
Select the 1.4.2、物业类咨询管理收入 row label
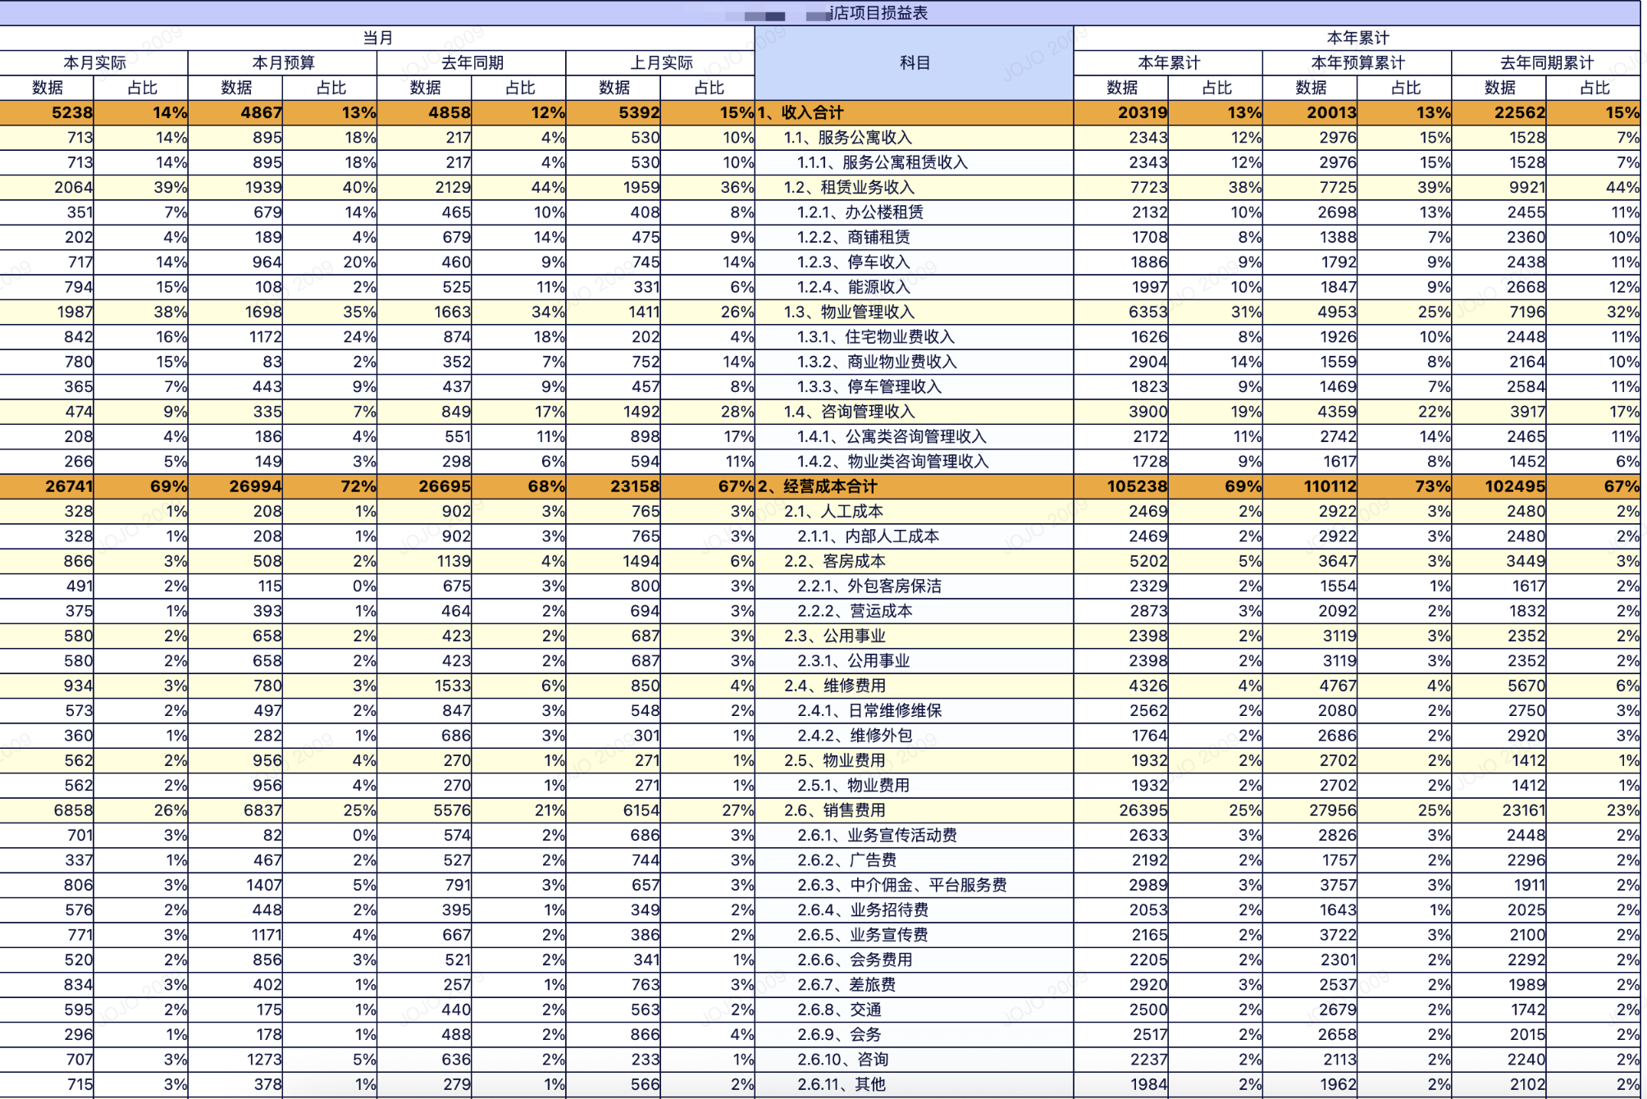(x=892, y=461)
